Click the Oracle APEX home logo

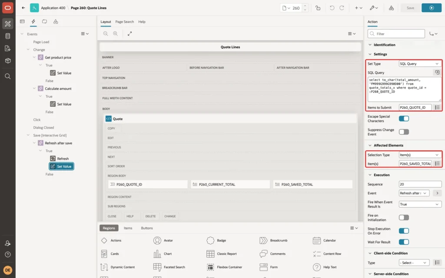8,8
